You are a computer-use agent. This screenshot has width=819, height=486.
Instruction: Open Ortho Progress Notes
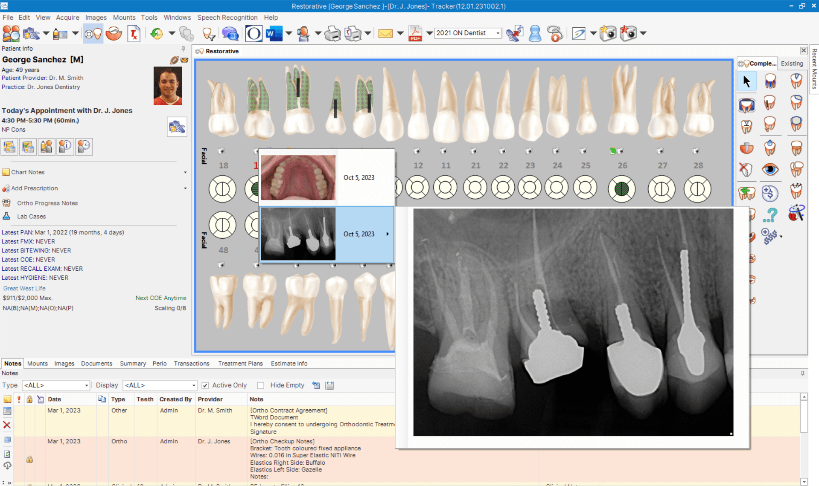[47, 203]
